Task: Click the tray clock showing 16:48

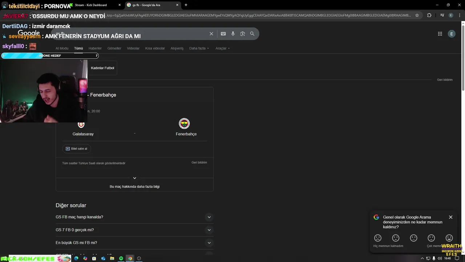Action: click(448, 258)
